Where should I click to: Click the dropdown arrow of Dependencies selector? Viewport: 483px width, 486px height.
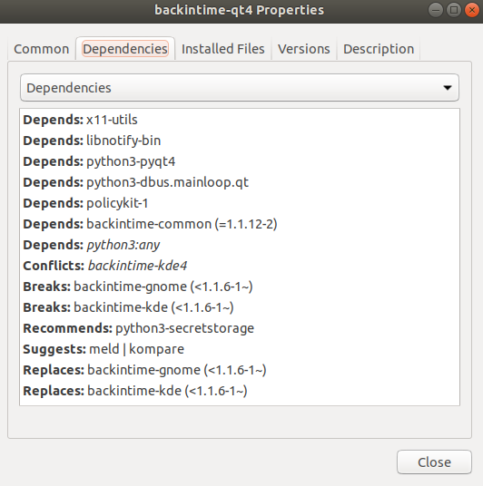click(448, 88)
